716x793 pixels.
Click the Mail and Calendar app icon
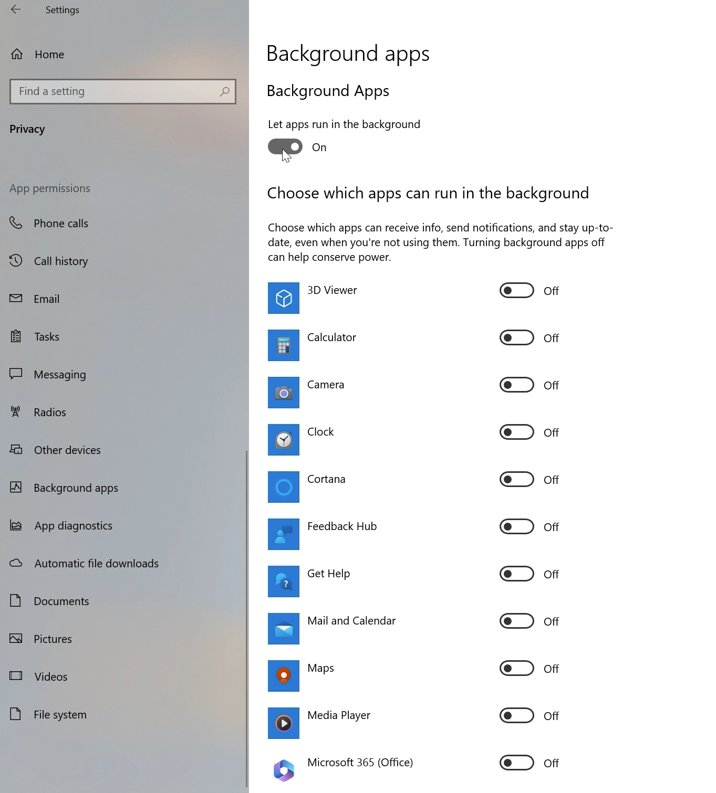coord(284,629)
